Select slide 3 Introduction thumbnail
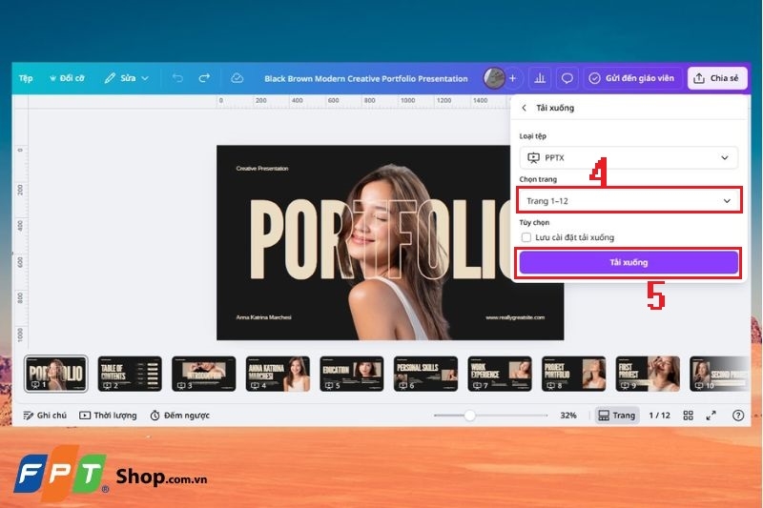This screenshot has height=508, width=763. [204, 374]
